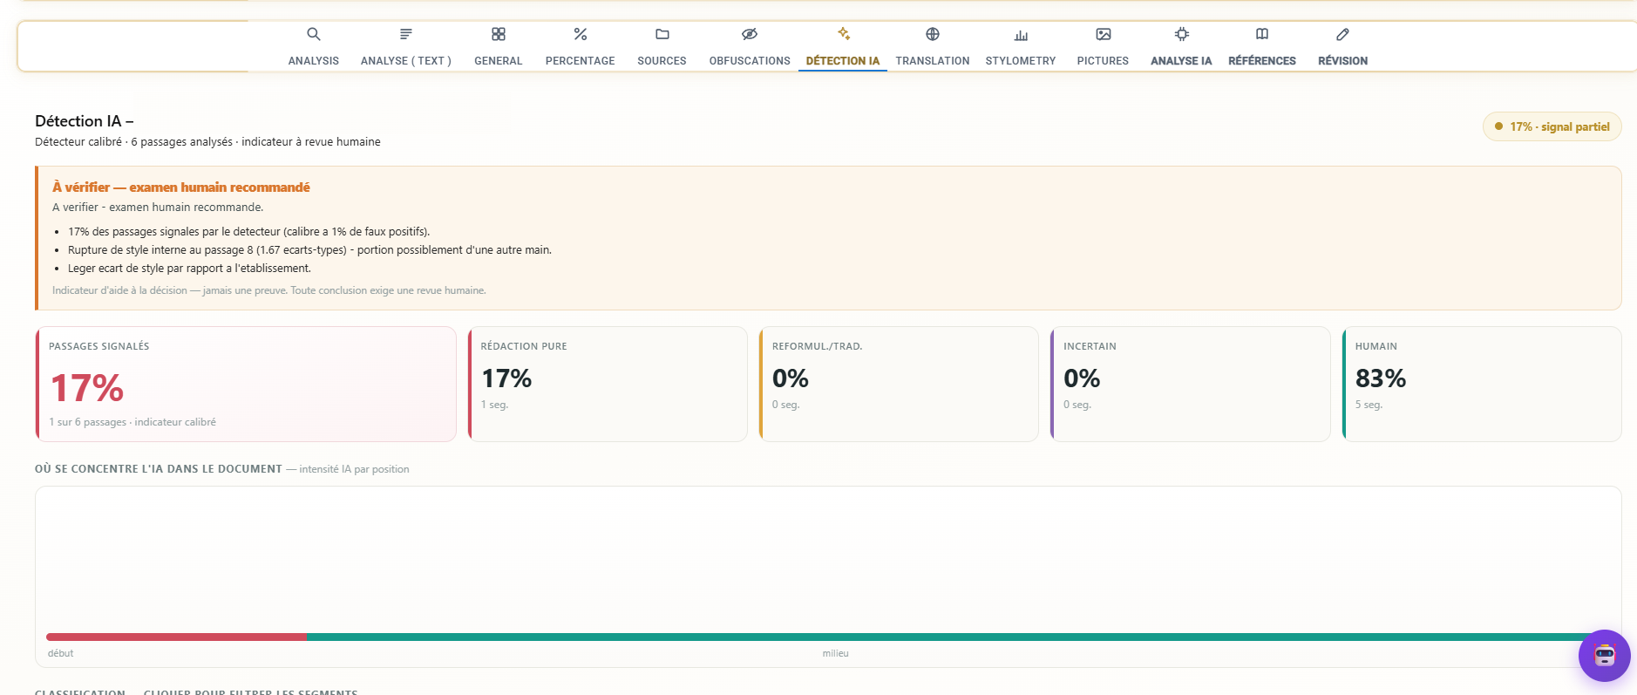Click the '1 seg.' text under RÉDACTION PURE
1637x695 pixels.
coord(494,405)
